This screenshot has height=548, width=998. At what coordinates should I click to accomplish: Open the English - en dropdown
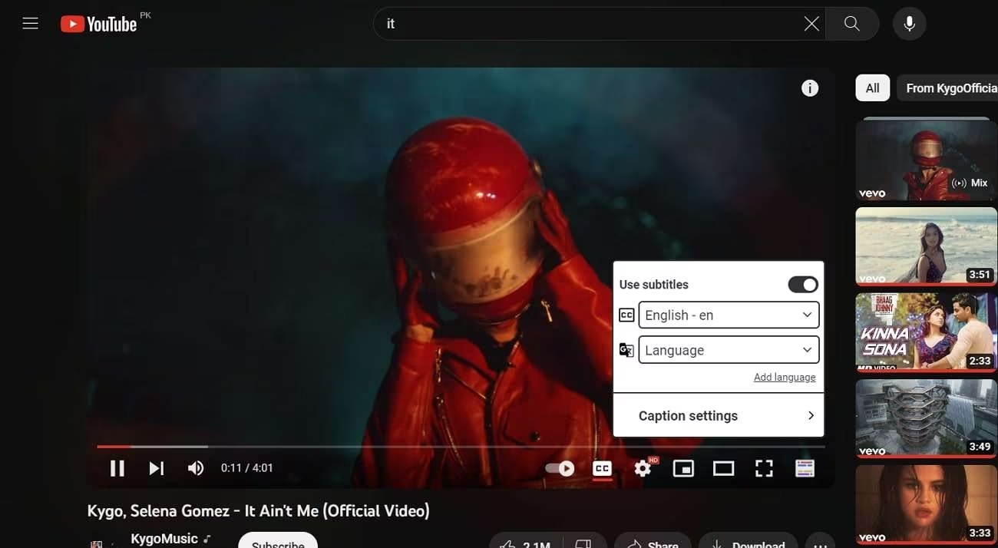[x=728, y=315]
